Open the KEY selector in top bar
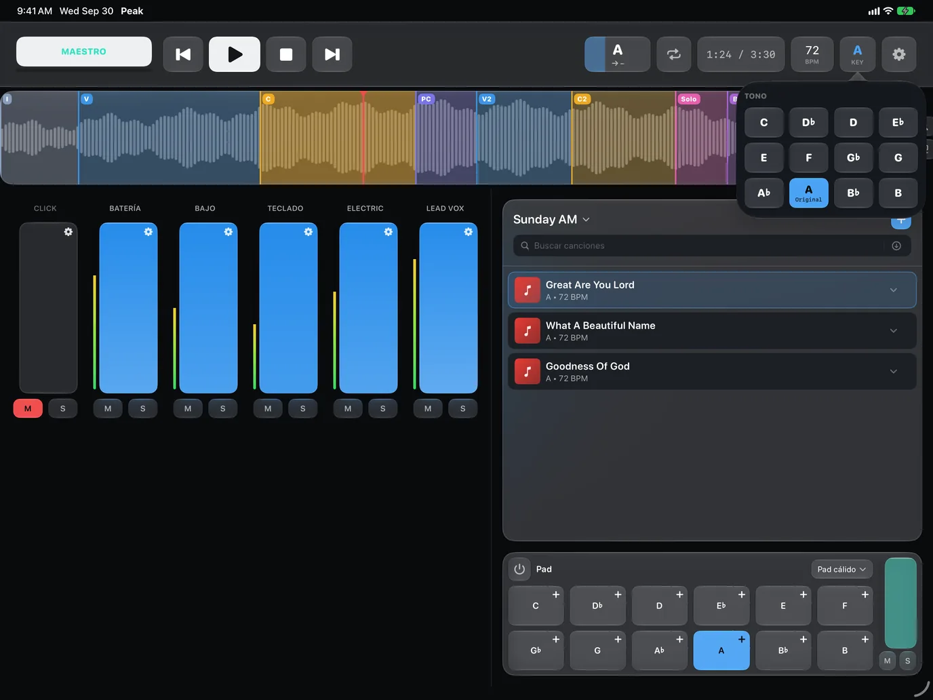 858,54
